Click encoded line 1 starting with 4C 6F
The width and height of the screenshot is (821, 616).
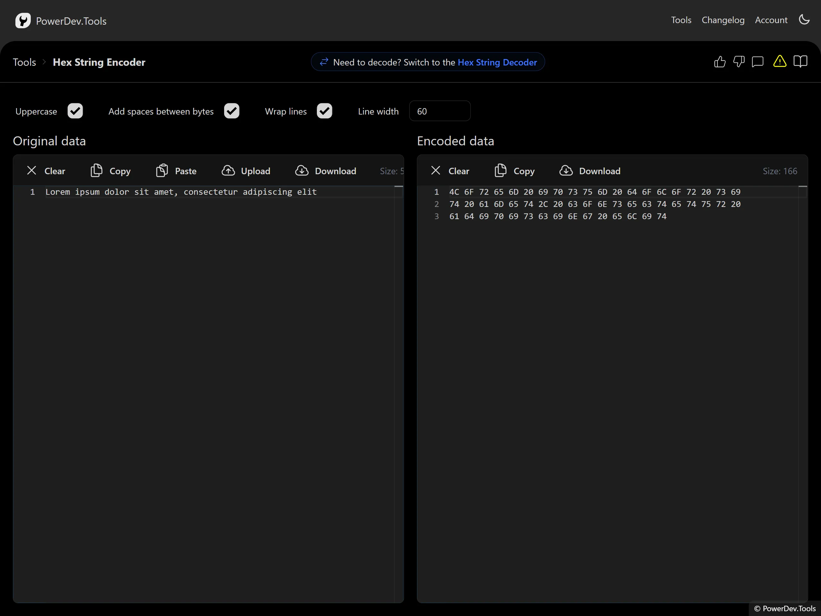595,192
